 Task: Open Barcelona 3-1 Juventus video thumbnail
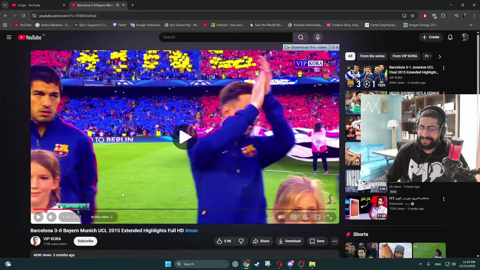[366, 77]
